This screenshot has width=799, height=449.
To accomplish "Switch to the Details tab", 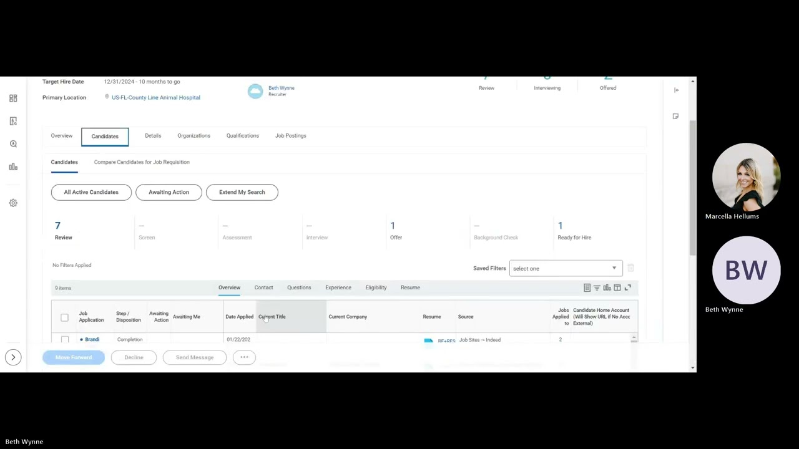I will 153,136.
